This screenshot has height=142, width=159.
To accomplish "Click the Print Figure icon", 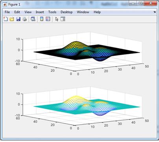I will [x=24, y=19].
